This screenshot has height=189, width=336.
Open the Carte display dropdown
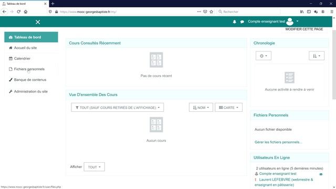(x=229, y=107)
